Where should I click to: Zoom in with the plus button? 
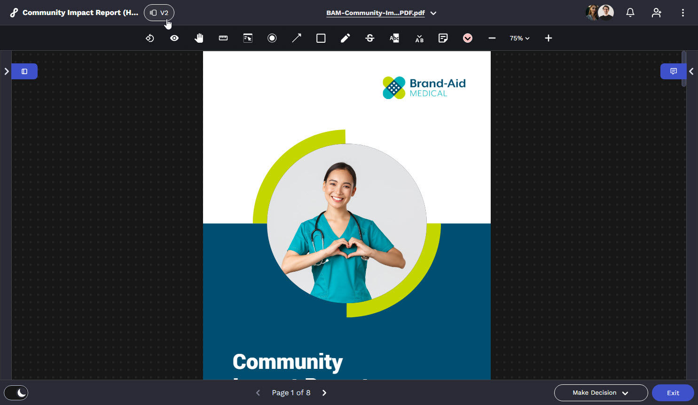point(549,38)
